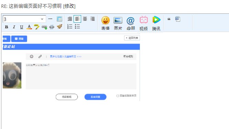Remove the hyperlink
Image resolution: width=229 pixels, height=129 pixels.
coord(52,27)
